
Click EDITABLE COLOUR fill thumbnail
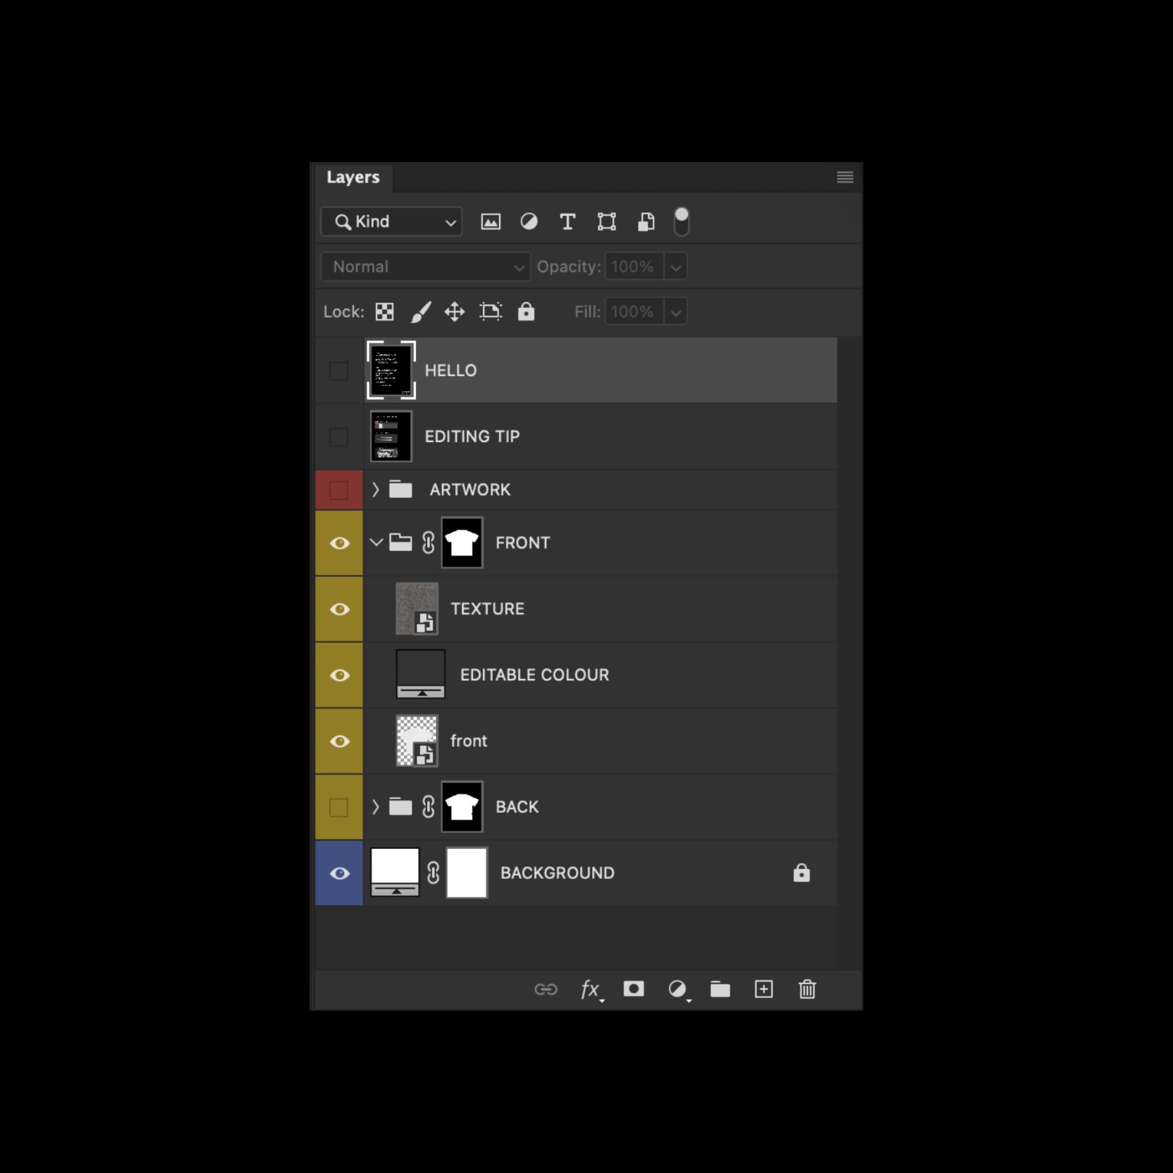[421, 674]
